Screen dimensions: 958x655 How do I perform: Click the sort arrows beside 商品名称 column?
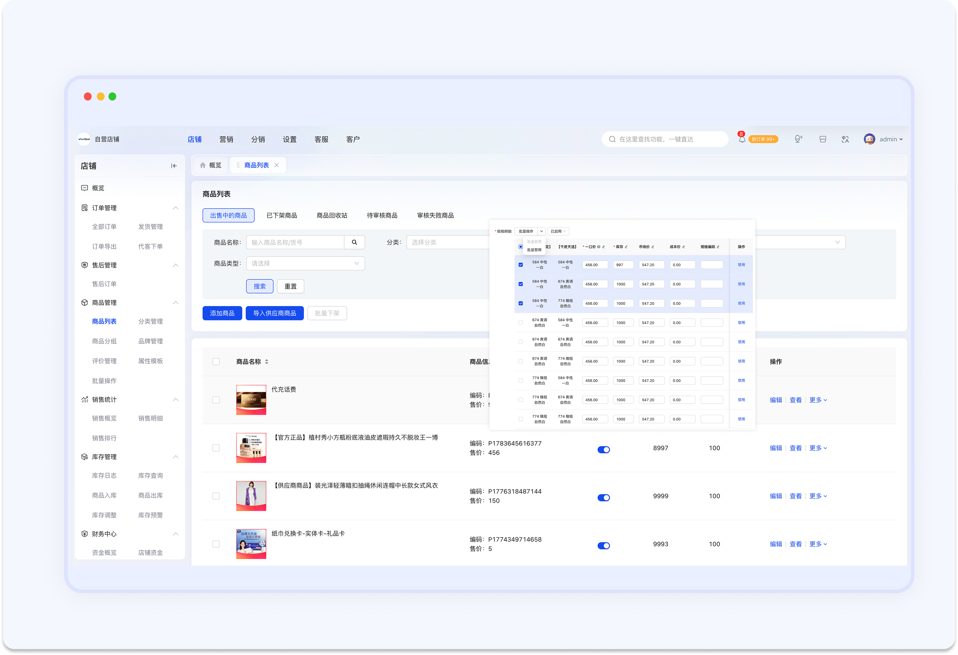click(x=267, y=362)
